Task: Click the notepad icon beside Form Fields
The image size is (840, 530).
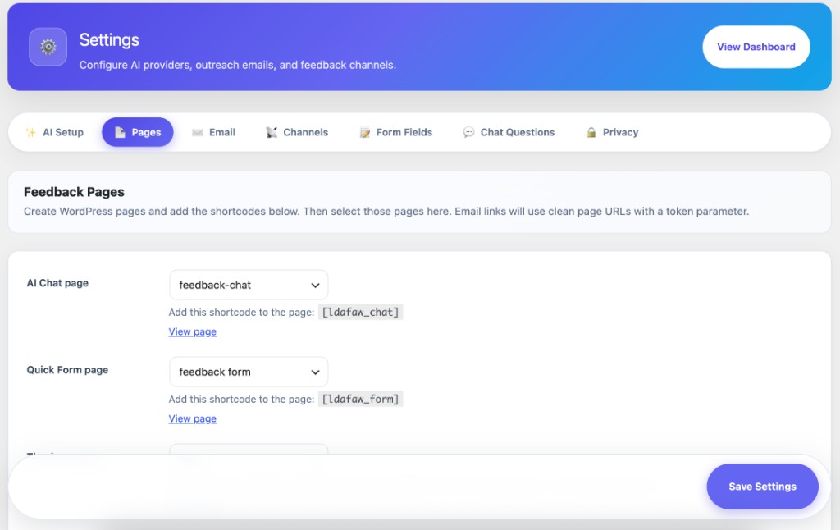Action: coord(365,132)
